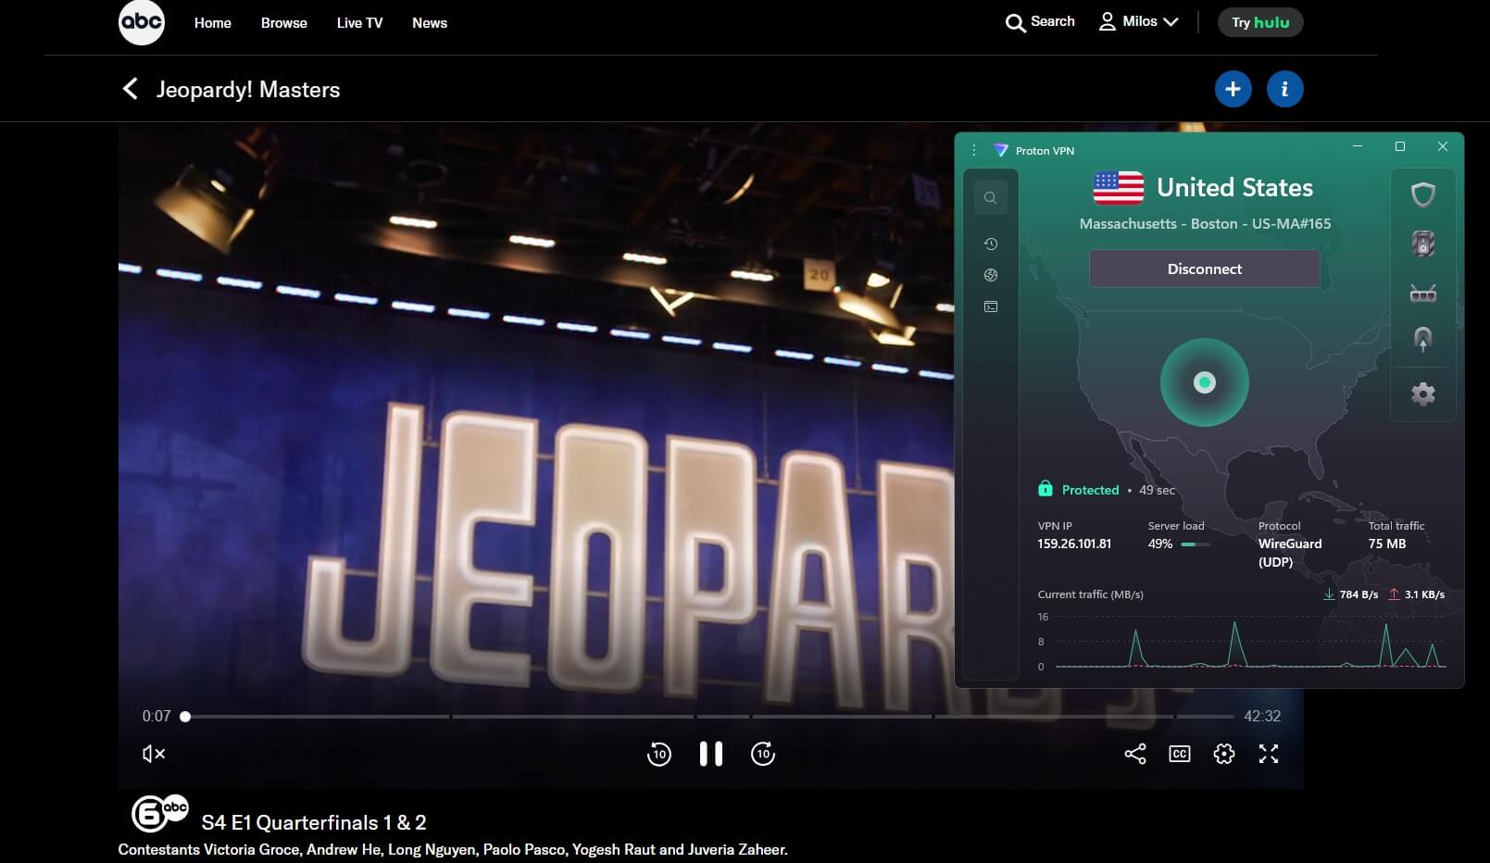Screen dimensions: 1490x863
Task: Click the VPN IP 159.26.101.81
Action: [1074, 544]
